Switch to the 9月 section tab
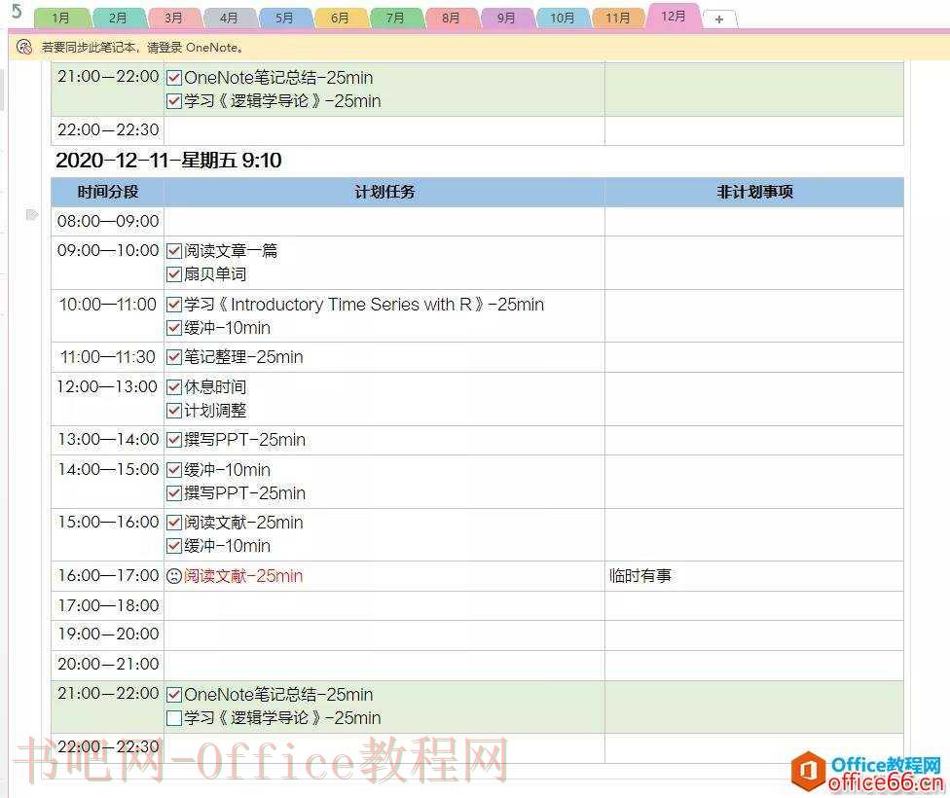This screenshot has width=950, height=798. (x=506, y=18)
